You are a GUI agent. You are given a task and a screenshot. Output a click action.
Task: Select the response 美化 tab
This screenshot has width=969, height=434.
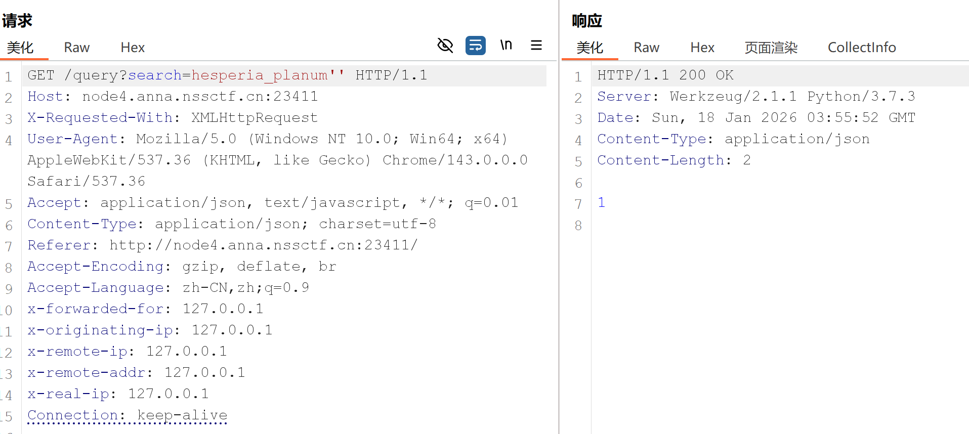[x=589, y=48]
